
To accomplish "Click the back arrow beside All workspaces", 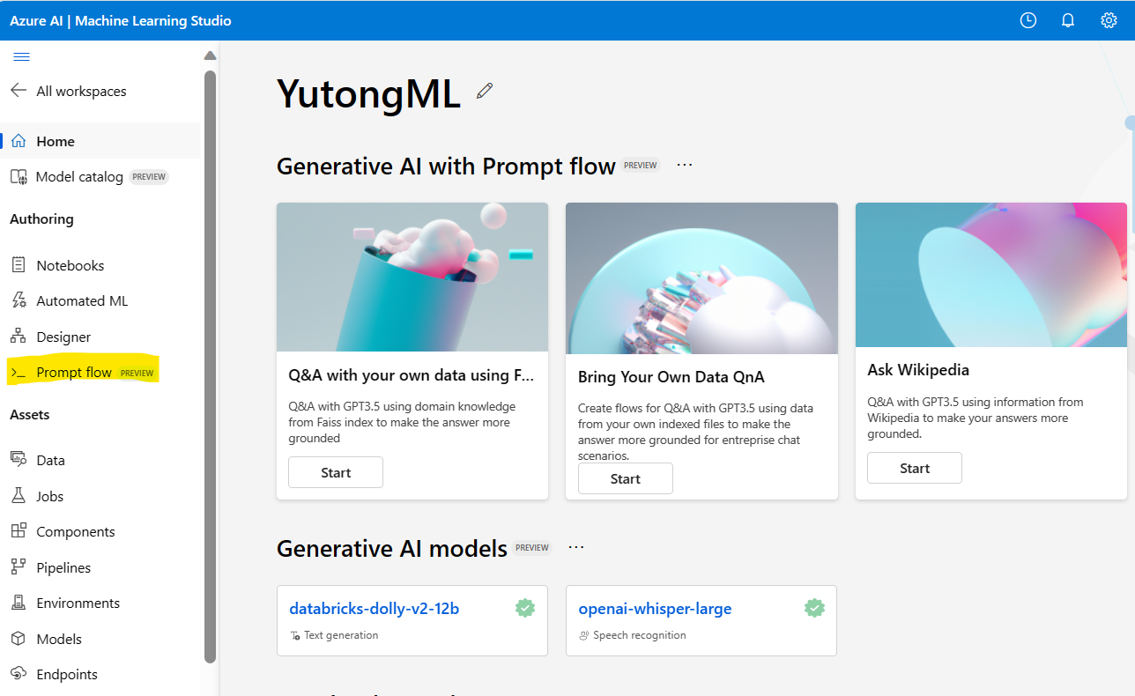I will coord(19,91).
